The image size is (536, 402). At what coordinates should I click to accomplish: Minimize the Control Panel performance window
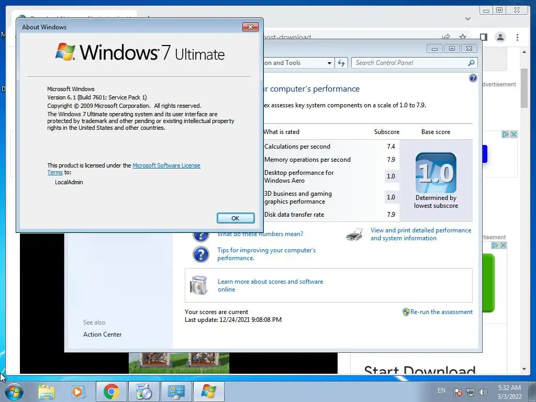pyautogui.click(x=434, y=49)
